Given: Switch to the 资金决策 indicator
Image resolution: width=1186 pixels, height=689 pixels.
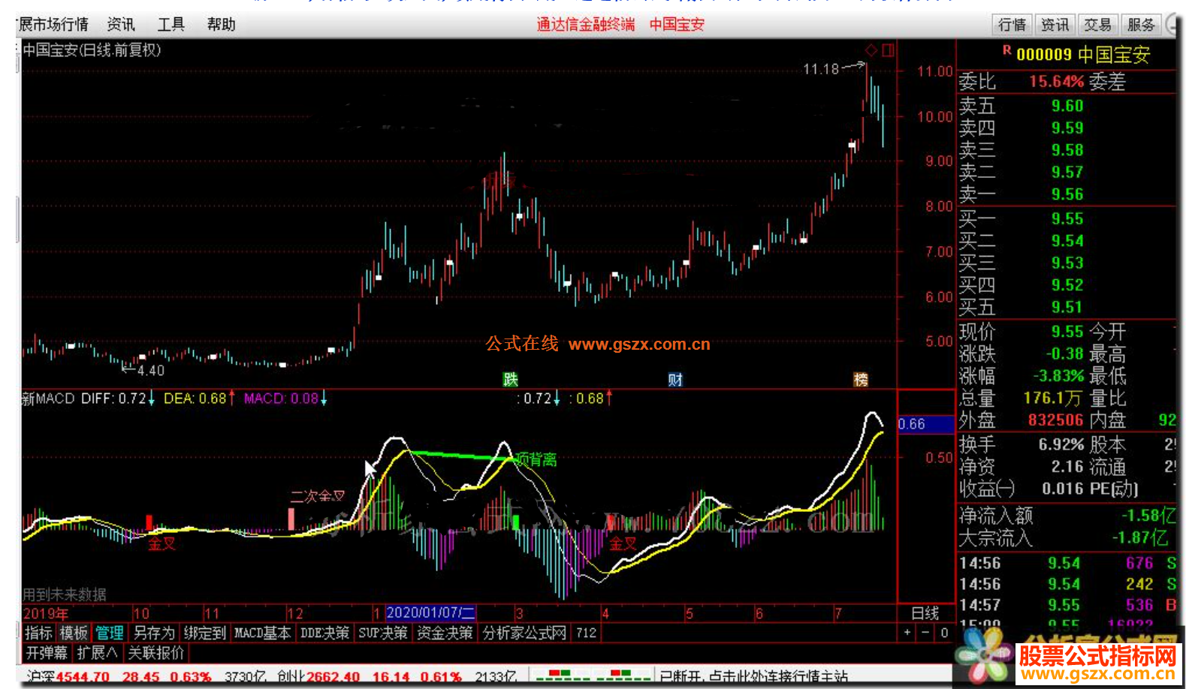Looking at the screenshot, I should click(x=445, y=633).
